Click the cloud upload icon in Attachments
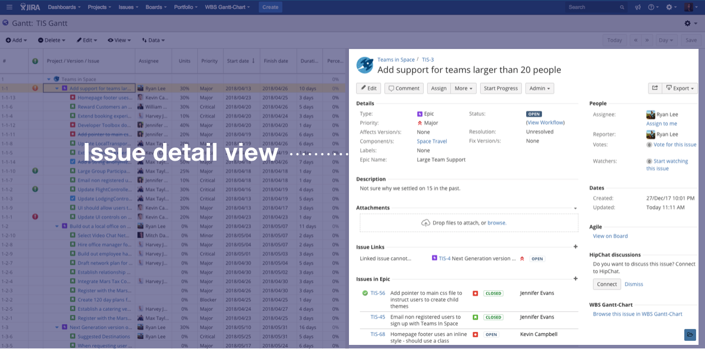Screen dimensions: 705x349 point(425,222)
